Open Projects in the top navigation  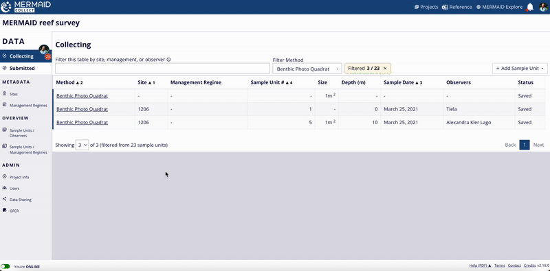click(426, 7)
